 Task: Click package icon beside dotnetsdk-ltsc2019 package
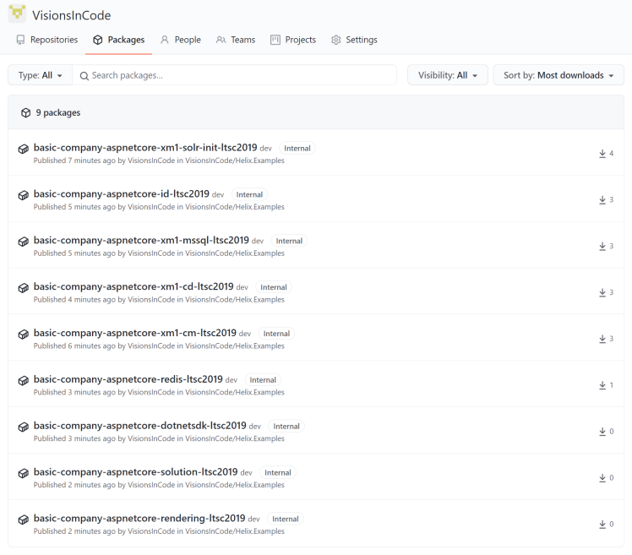[x=24, y=427]
